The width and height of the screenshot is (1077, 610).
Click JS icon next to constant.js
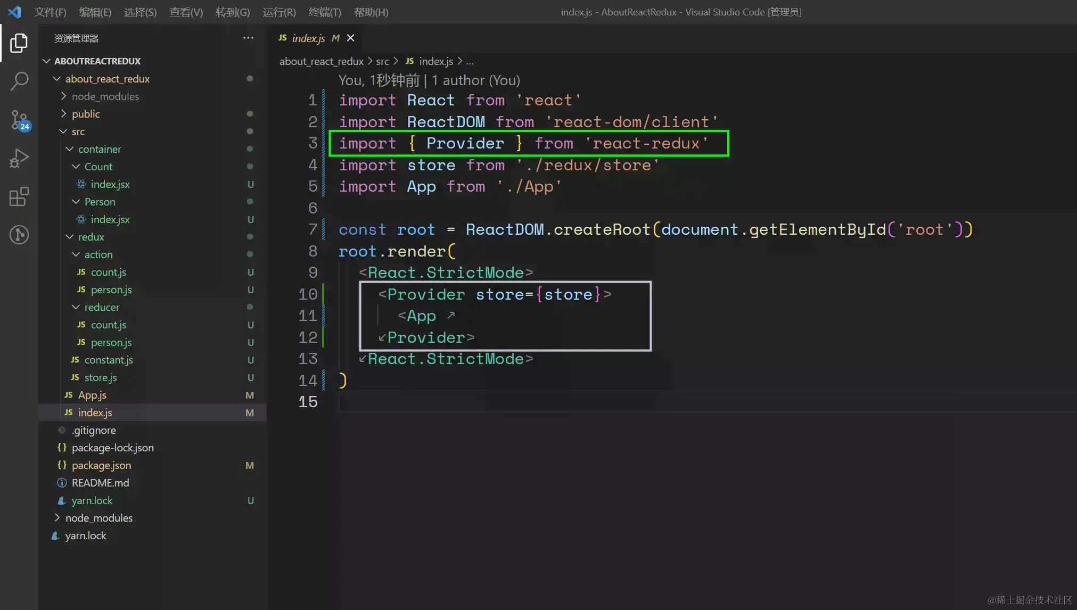click(75, 360)
